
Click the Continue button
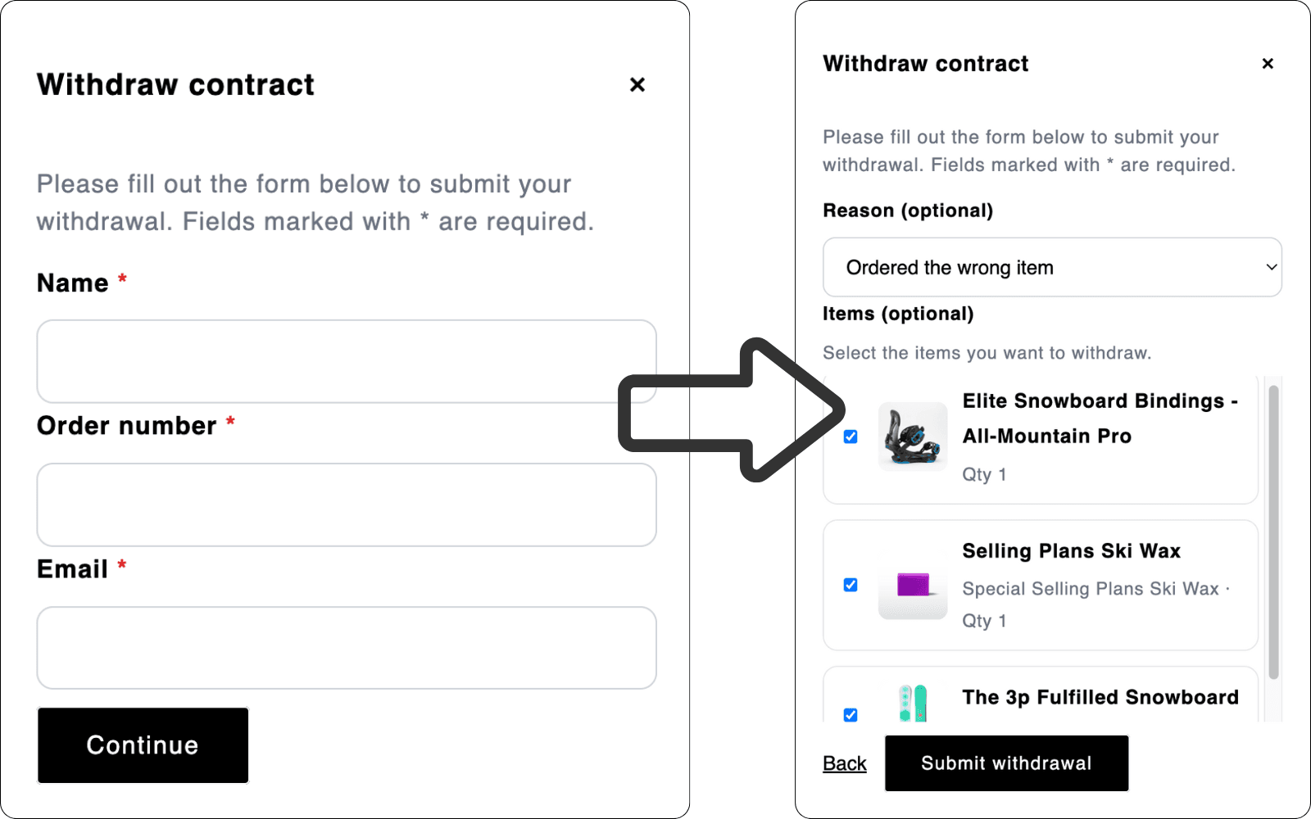point(142,745)
